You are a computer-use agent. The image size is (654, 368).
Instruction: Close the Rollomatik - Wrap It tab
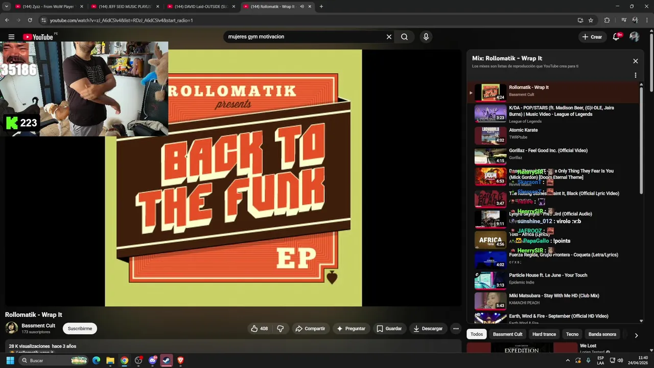pyautogui.click(x=310, y=7)
